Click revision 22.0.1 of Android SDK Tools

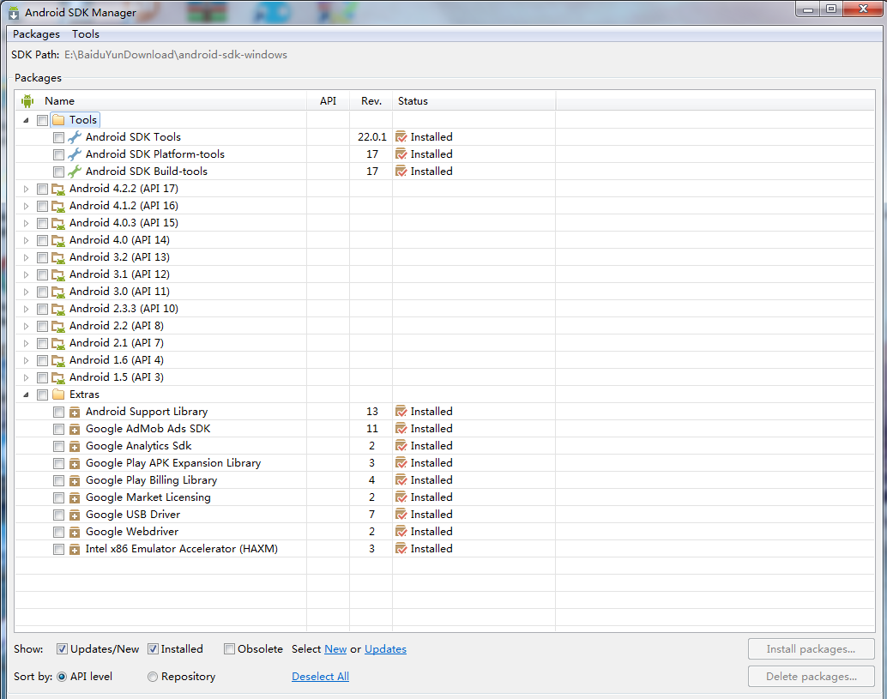pyautogui.click(x=371, y=137)
